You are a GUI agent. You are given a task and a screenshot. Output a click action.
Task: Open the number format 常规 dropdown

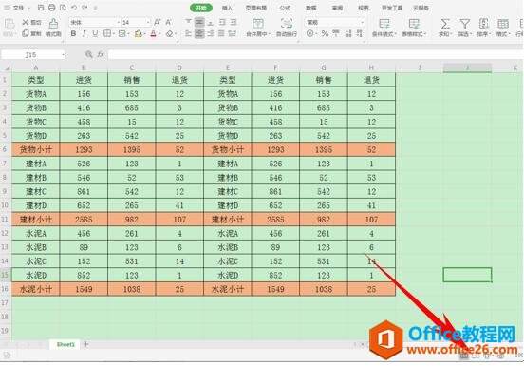click(x=362, y=23)
